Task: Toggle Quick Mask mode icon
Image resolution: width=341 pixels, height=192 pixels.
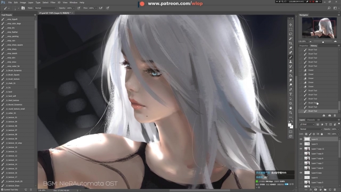Action: click(291, 132)
